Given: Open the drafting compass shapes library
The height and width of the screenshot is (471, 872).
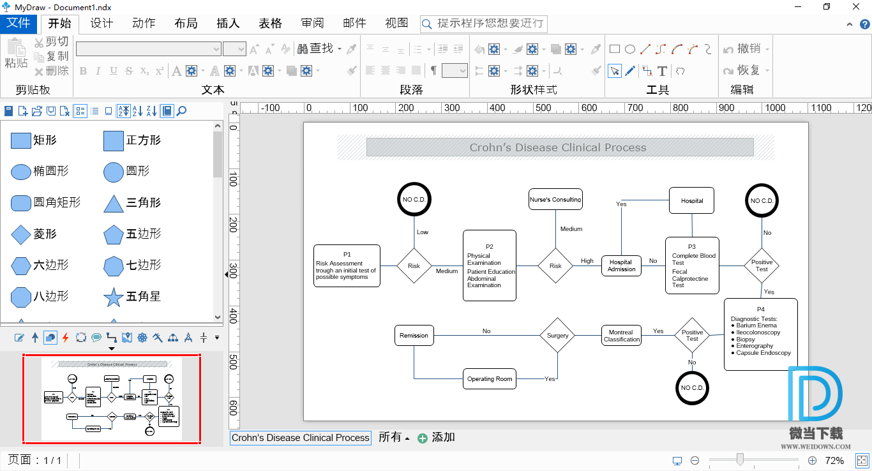Looking at the screenshot, I should [188, 337].
